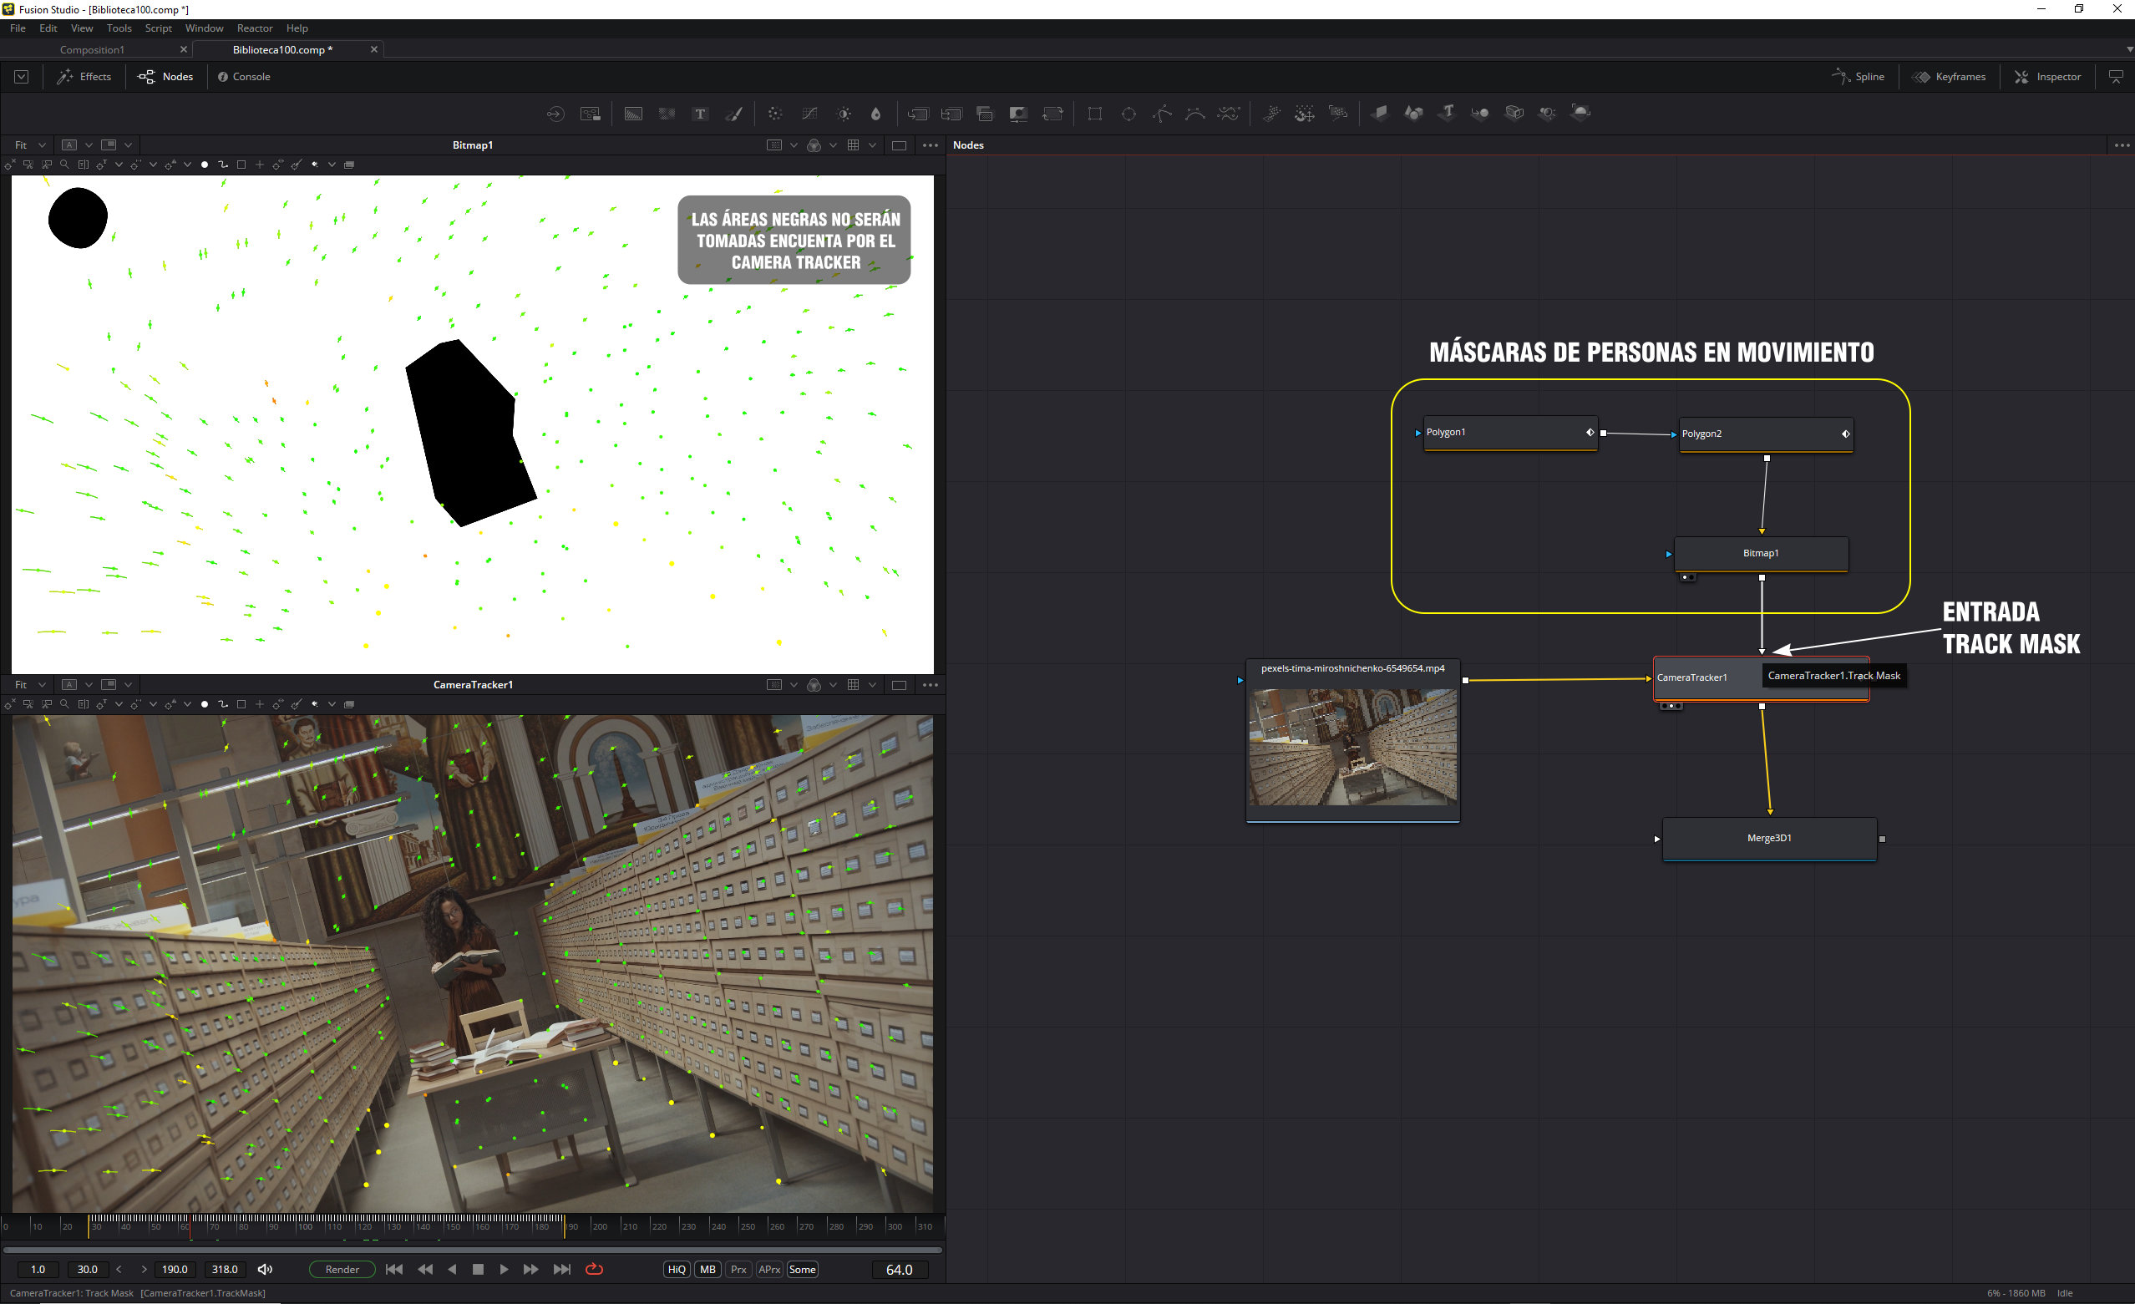The height and width of the screenshot is (1304, 2135).
Task: Click the playback range bar under the timeline
Action: point(472,1251)
